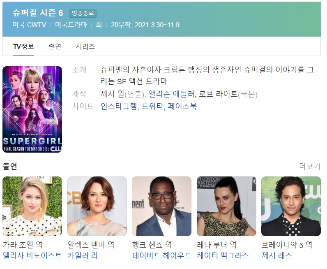Image resolution: width=327 pixels, height=269 pixels.
Task: Open 카일러 리 actor link
Action: pyautogui.click(x=83, y=255)
